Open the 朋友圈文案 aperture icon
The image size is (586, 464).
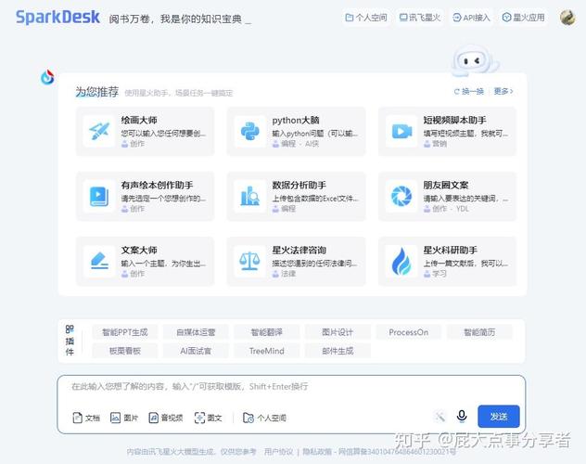[401, 196]
